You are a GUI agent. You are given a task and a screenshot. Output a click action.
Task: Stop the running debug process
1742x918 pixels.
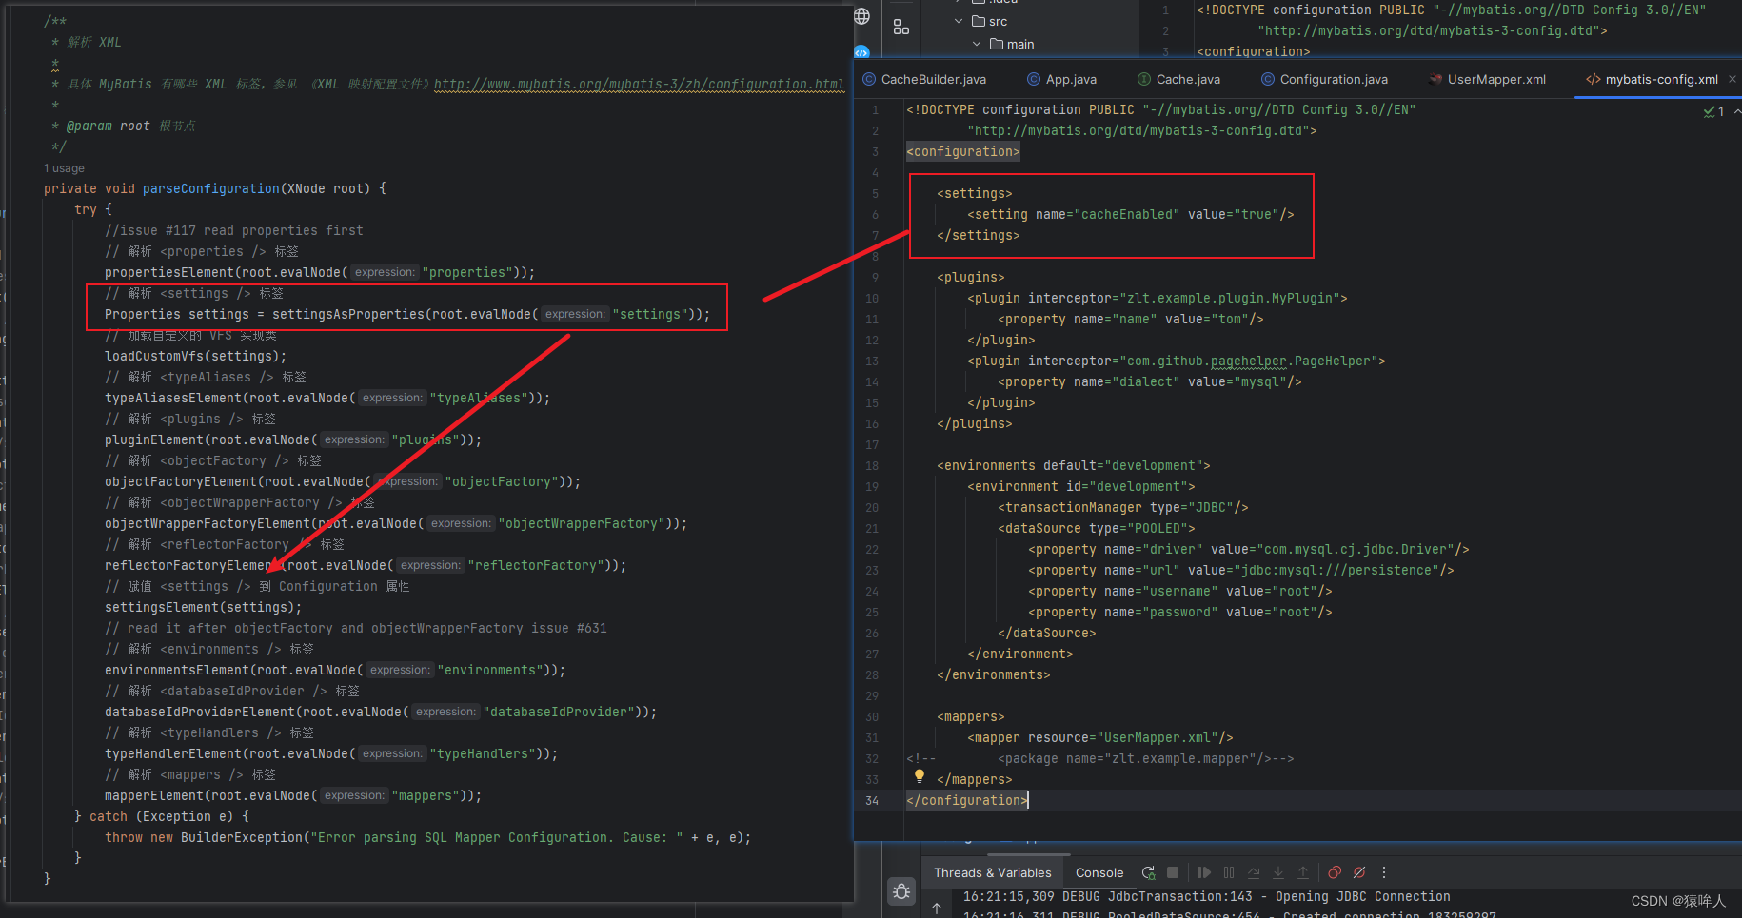coord(1173,872)
